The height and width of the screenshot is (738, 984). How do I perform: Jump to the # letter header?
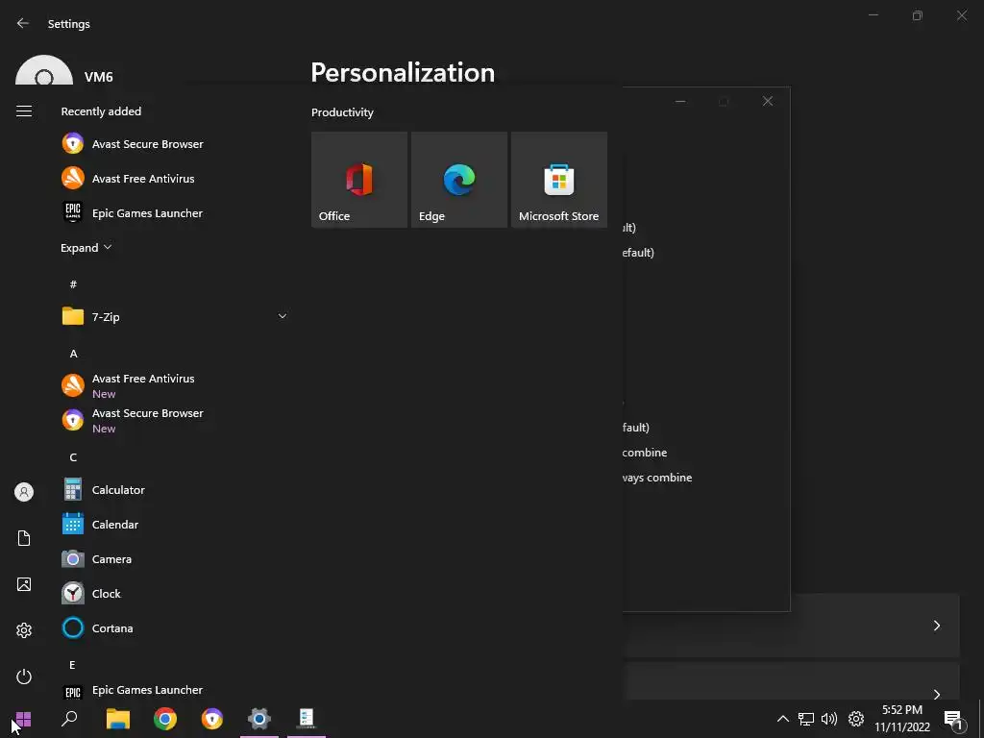tap(73, 284)
